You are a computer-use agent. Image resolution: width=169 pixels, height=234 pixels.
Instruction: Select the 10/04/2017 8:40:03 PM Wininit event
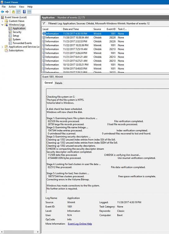[x=85, y=69]
